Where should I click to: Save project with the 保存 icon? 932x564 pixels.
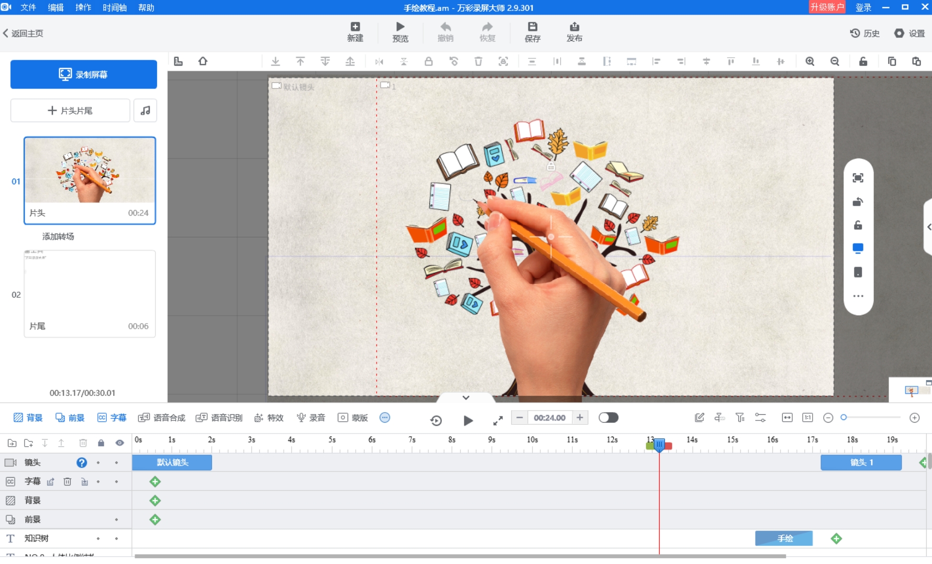pos(532,32)
